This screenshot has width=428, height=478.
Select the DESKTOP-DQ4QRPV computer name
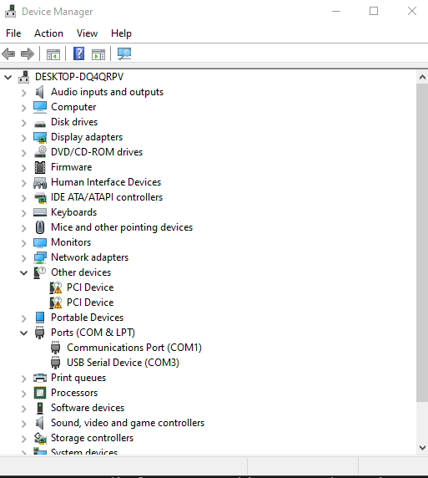pyautogui.click(x=79, y=77)
